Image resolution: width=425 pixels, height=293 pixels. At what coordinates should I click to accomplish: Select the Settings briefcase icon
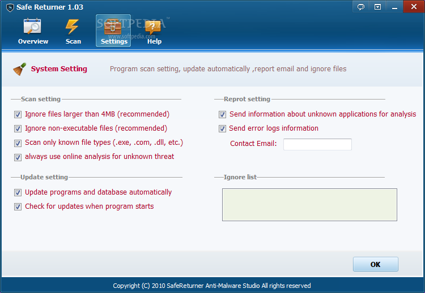(x=113, y=27)
